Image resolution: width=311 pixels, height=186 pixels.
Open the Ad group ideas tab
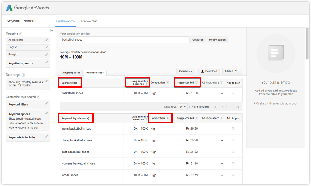(x=71, y=73)
